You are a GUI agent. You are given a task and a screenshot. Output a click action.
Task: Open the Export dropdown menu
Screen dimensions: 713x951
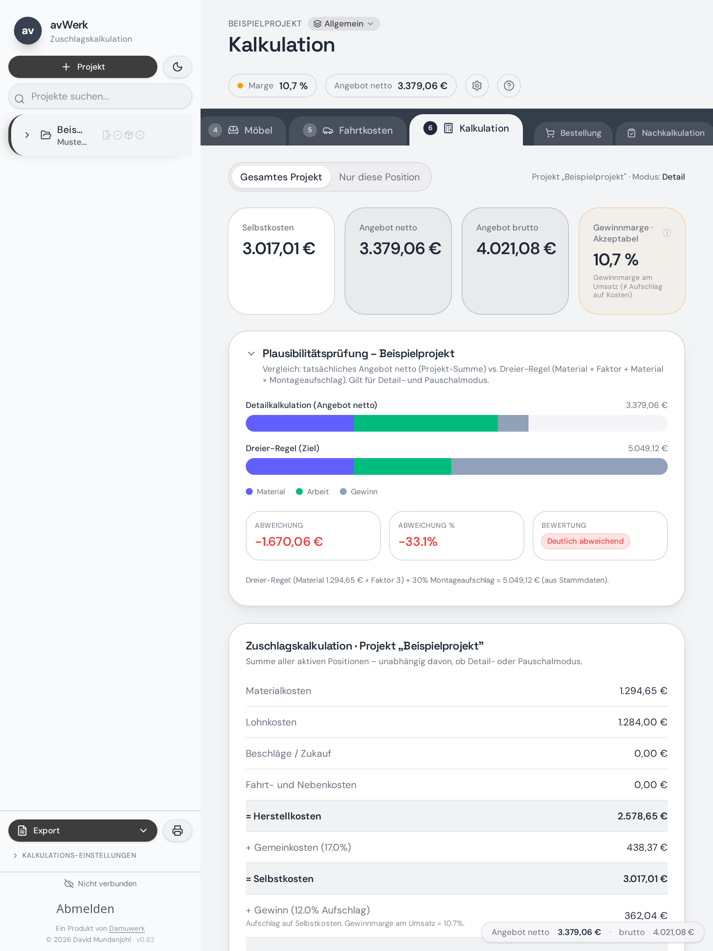pyautogui.click(x=83, y=830)
